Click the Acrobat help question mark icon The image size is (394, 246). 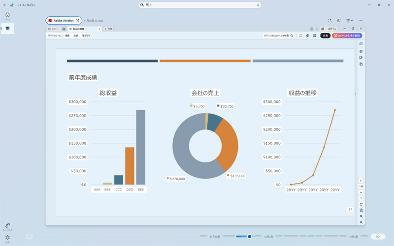click(312, 29)
